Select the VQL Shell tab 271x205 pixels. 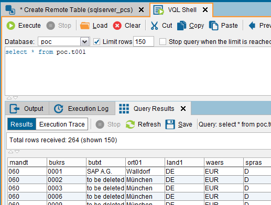(182, 10)
